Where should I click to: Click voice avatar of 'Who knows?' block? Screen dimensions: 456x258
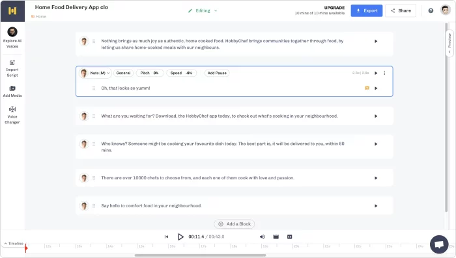(x=84, y=144)
